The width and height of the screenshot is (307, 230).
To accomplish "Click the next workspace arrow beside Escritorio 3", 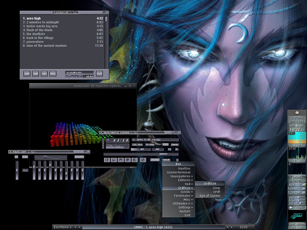I will point(79,227).
